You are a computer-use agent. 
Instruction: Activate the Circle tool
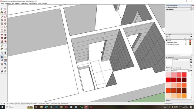[2, 24]
